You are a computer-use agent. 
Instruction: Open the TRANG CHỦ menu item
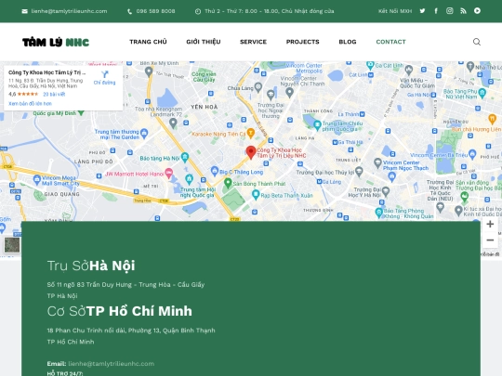coord(148,42)
